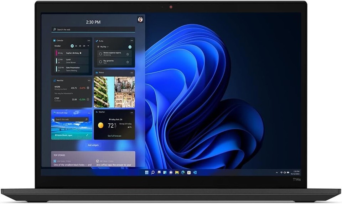Open Outlook icon in taskbar

click(195, 173)
